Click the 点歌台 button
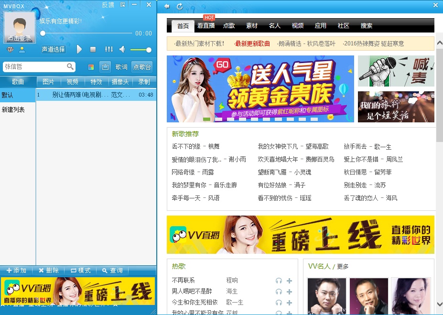Image resolution: width=443 pixels, height=315 pixels. coord(142,67)
